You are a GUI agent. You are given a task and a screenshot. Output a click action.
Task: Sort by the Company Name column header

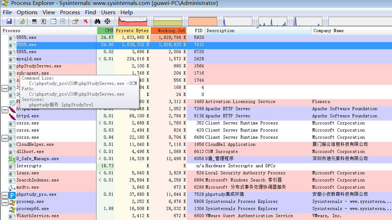click(x=352, y=31)
